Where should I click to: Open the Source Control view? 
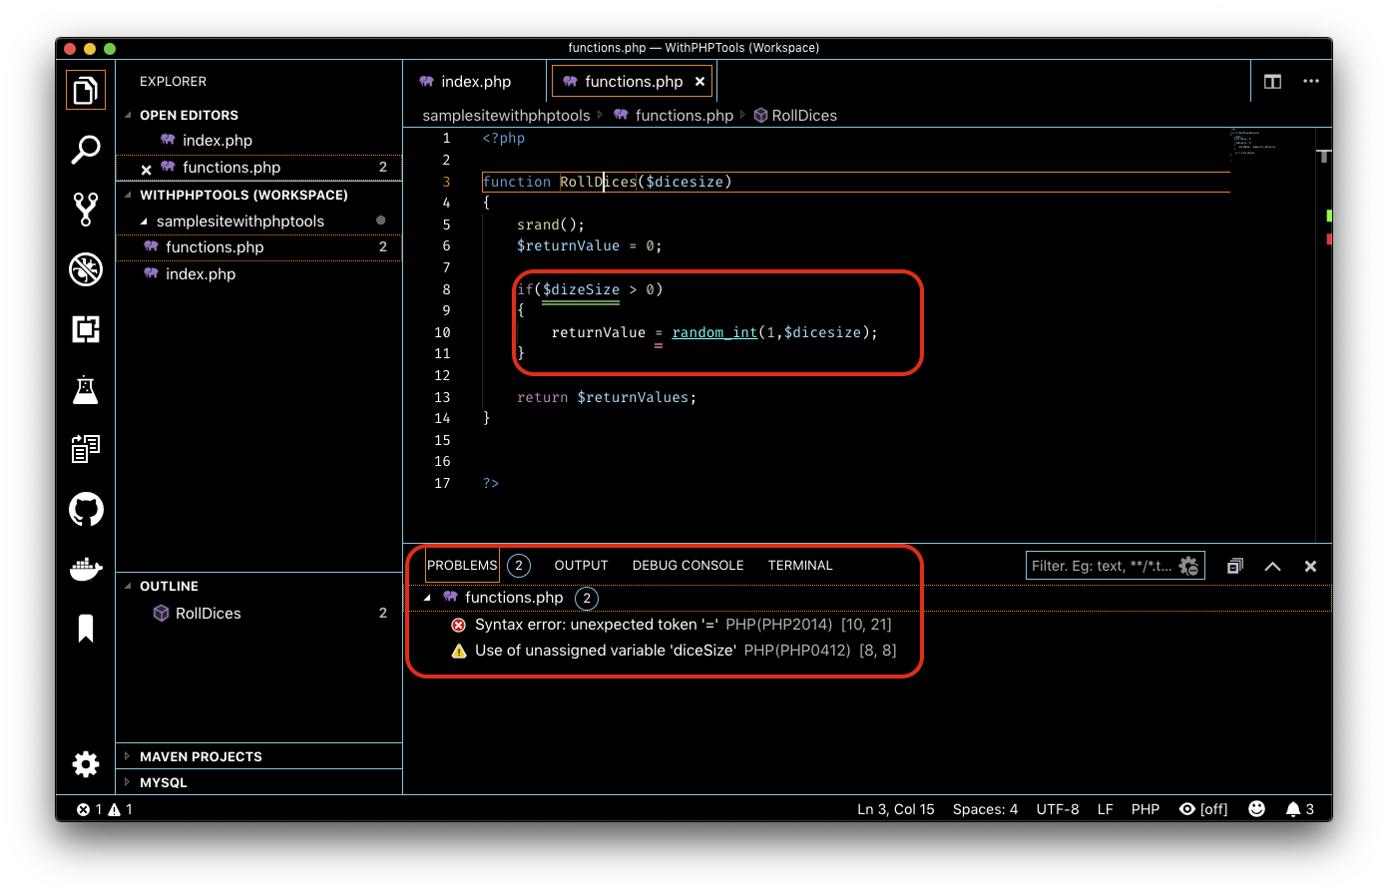[x=86, y=210]
